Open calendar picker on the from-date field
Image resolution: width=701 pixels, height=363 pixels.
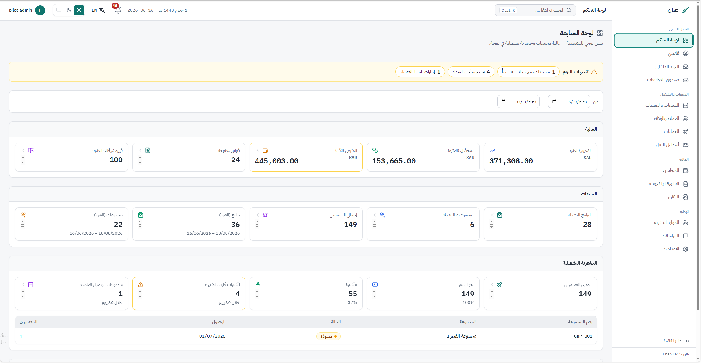pyautogui.click(x=554, y=102)
